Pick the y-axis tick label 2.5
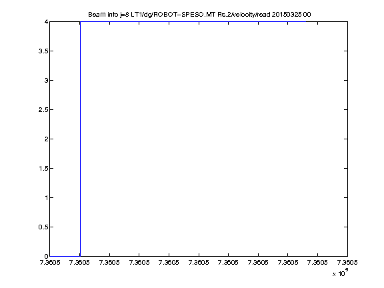Image resolution: width=384 pixels, height=288 pixels. 43,110
